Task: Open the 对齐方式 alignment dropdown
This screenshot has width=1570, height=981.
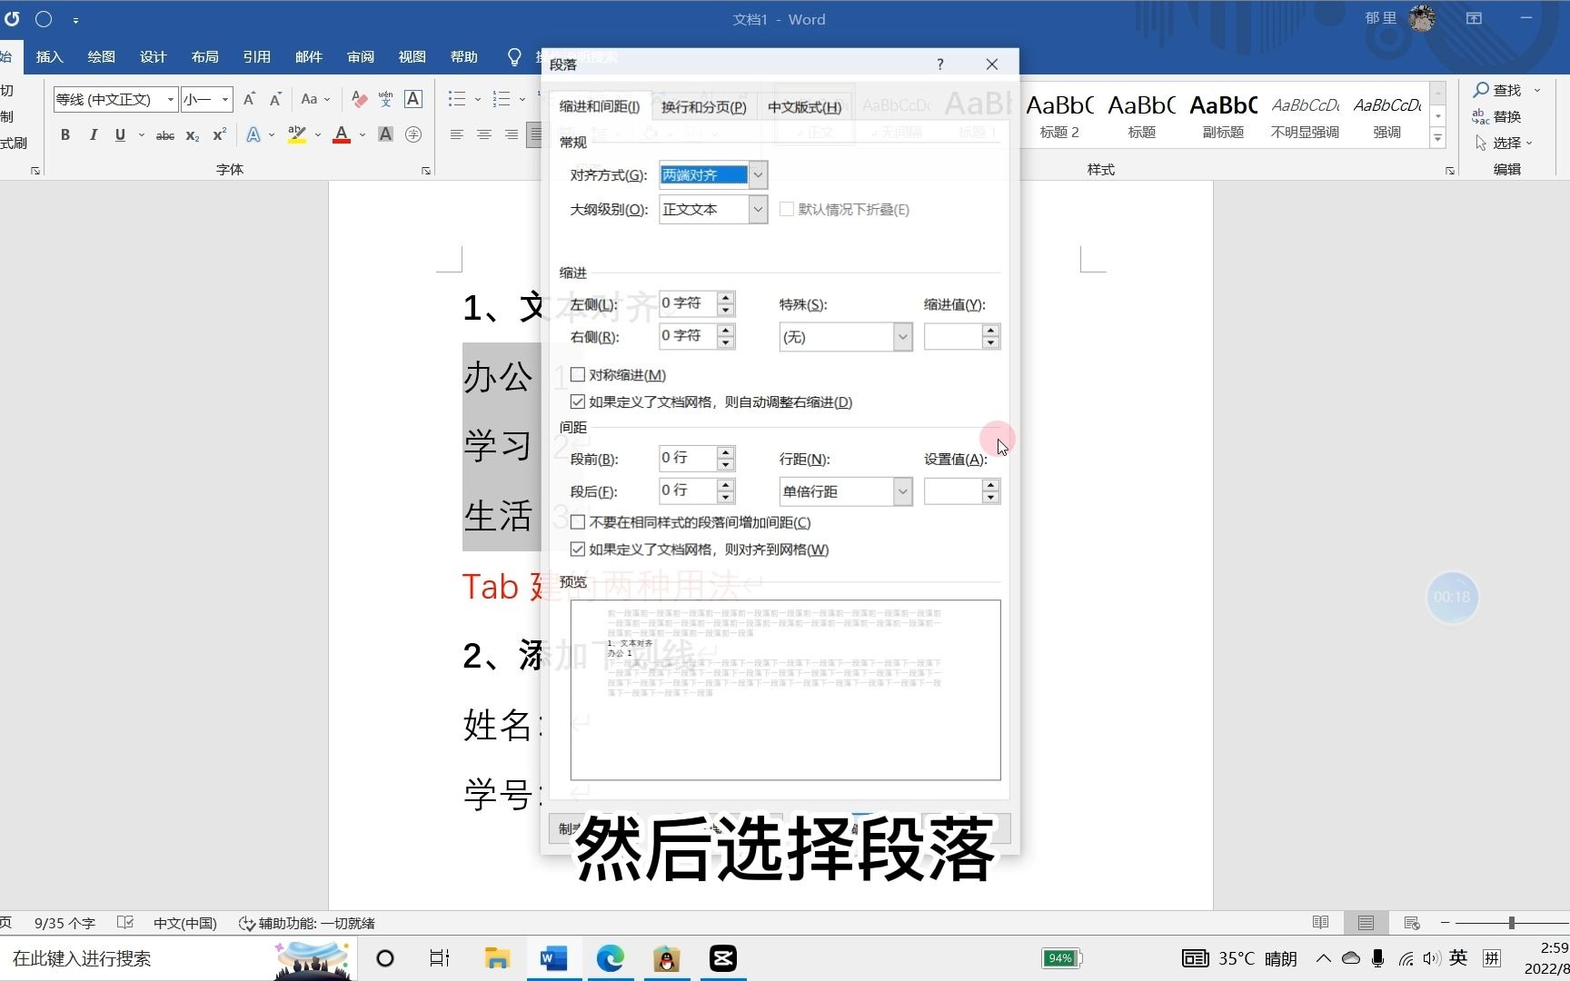Action: pos(759,174)
